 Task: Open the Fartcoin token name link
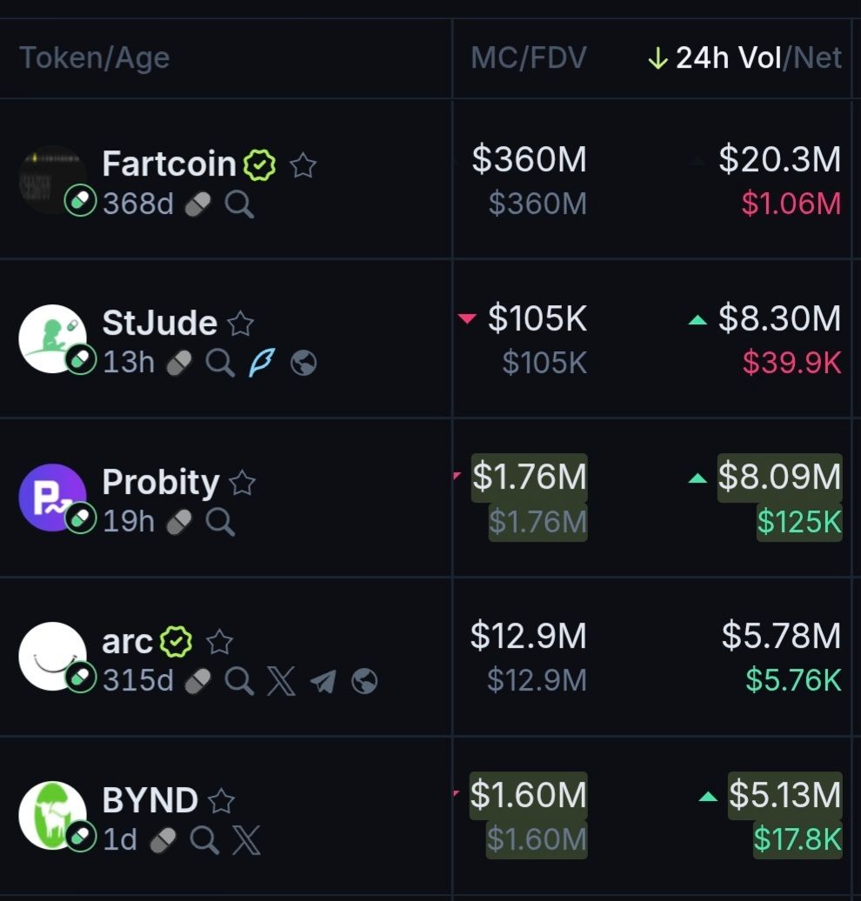tap(169, 164)
